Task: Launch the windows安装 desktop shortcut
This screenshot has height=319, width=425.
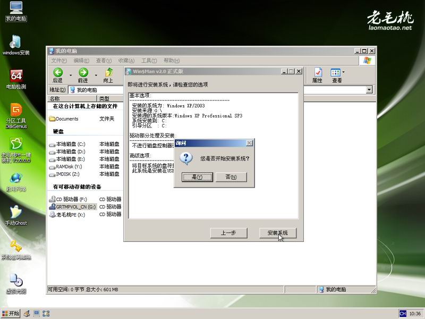Action: click(16, 45)
